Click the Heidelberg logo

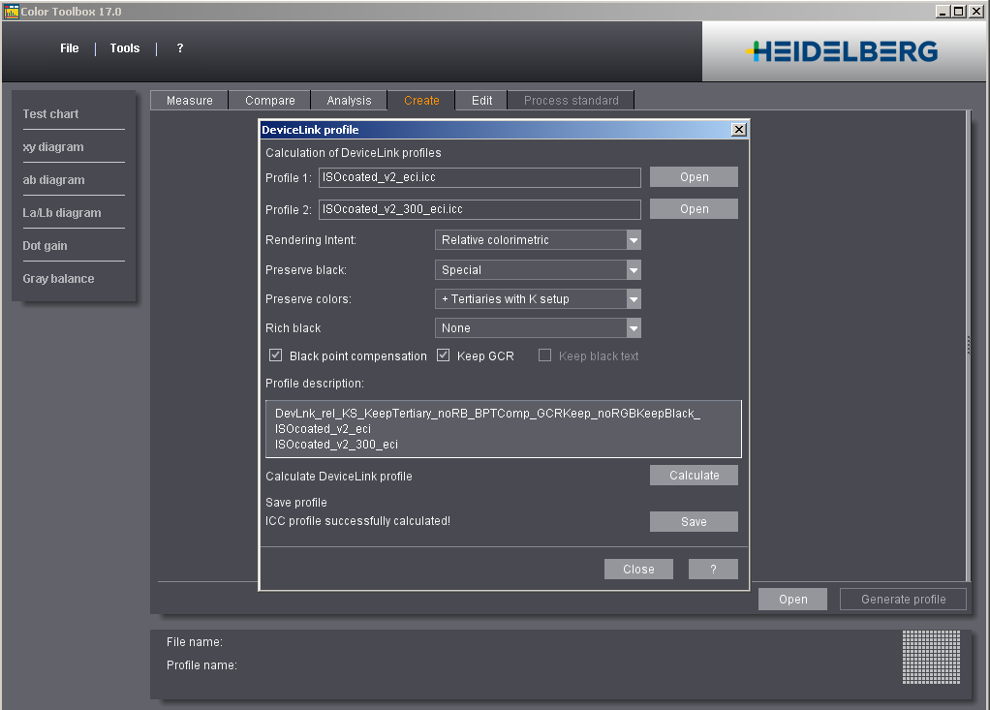(x=842, y=51)
